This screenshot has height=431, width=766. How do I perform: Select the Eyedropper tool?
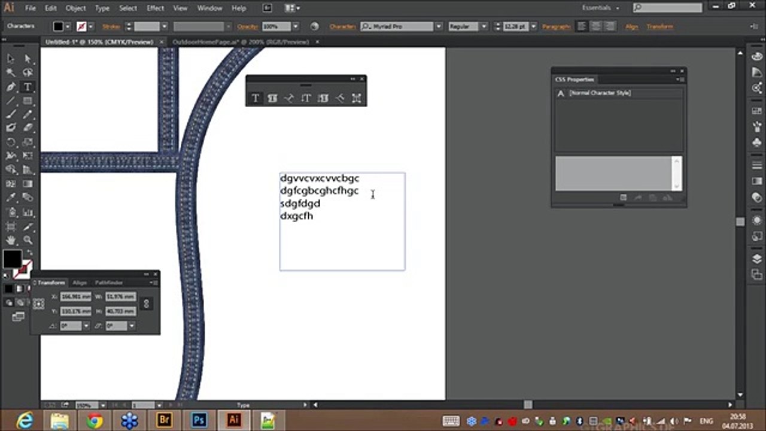tap(11, 198)
